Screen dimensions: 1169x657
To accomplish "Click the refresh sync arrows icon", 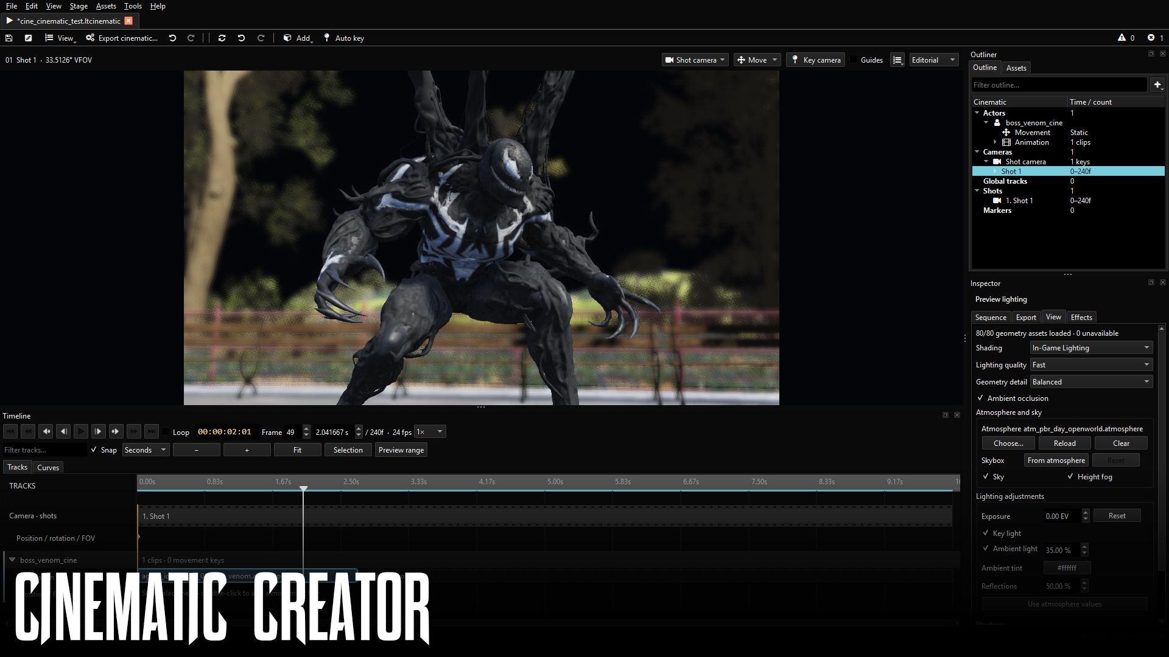I will (x=222, y=38).
